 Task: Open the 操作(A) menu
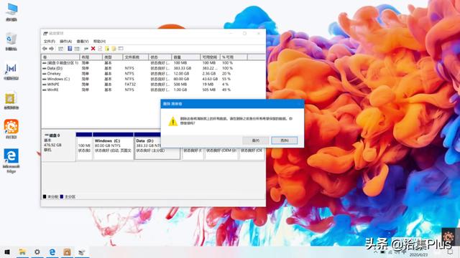(x=65, y=42)
